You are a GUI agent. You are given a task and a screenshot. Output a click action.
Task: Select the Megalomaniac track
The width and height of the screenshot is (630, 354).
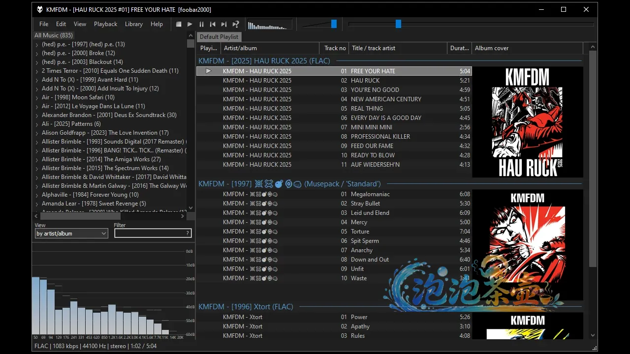pos(334,194)
